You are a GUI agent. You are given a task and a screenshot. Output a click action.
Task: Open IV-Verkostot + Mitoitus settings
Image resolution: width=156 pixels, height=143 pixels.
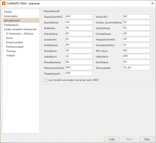(x=21, y=34)
